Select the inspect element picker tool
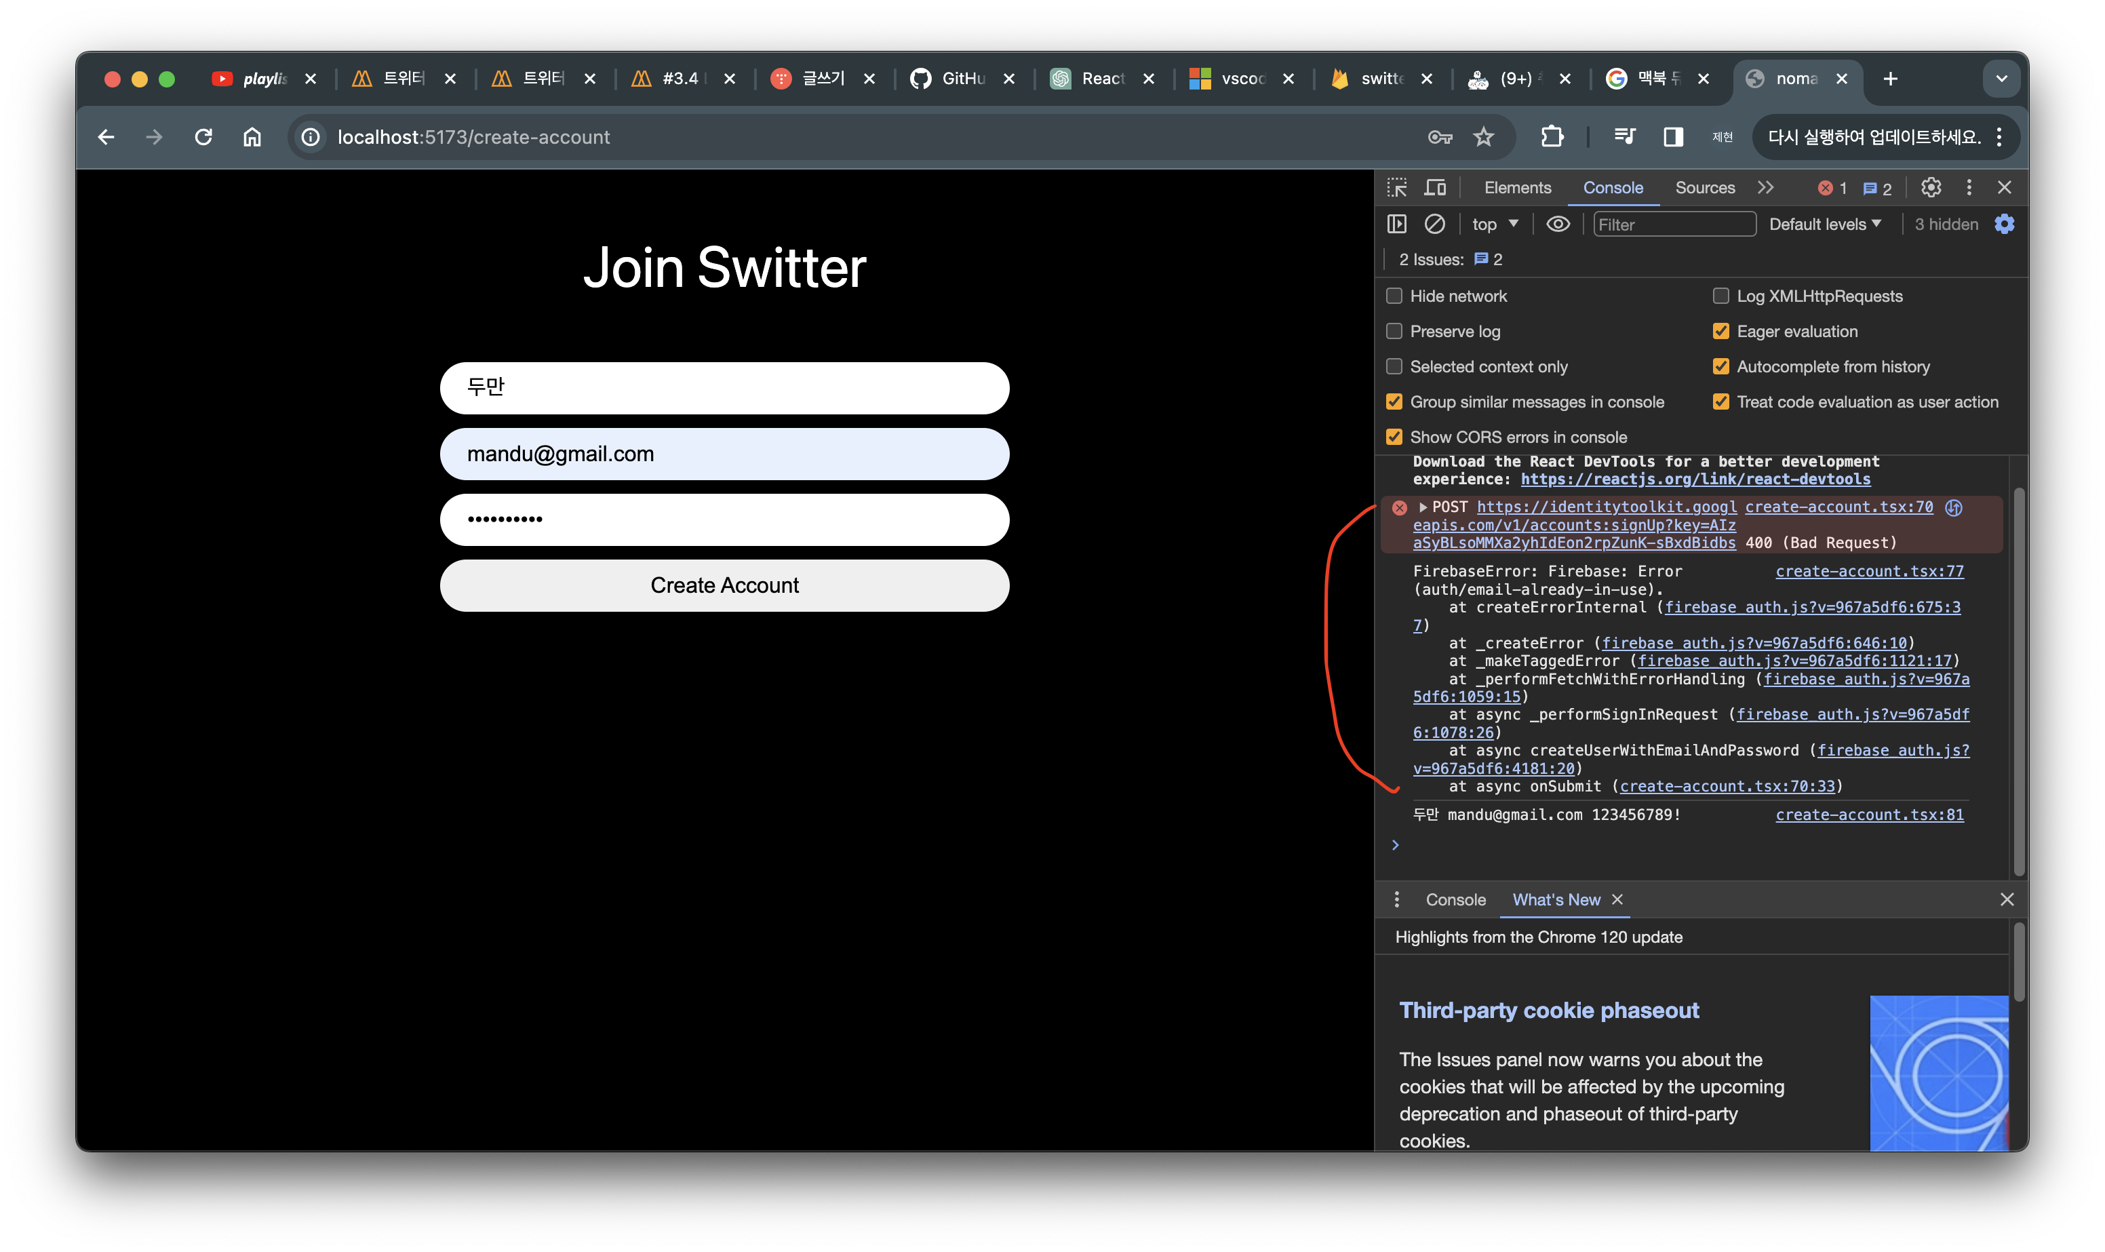Image resolution: width=2105 pixels, height=1252 pixels. (x=1396, y=187)
